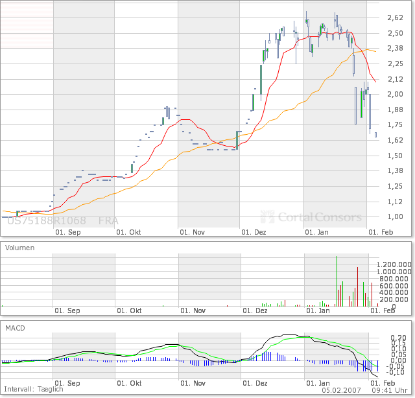Select 01. Sep on the Volumen axis
The height and width of the screenshot is (398, 415).
click(x=67, y=310)
